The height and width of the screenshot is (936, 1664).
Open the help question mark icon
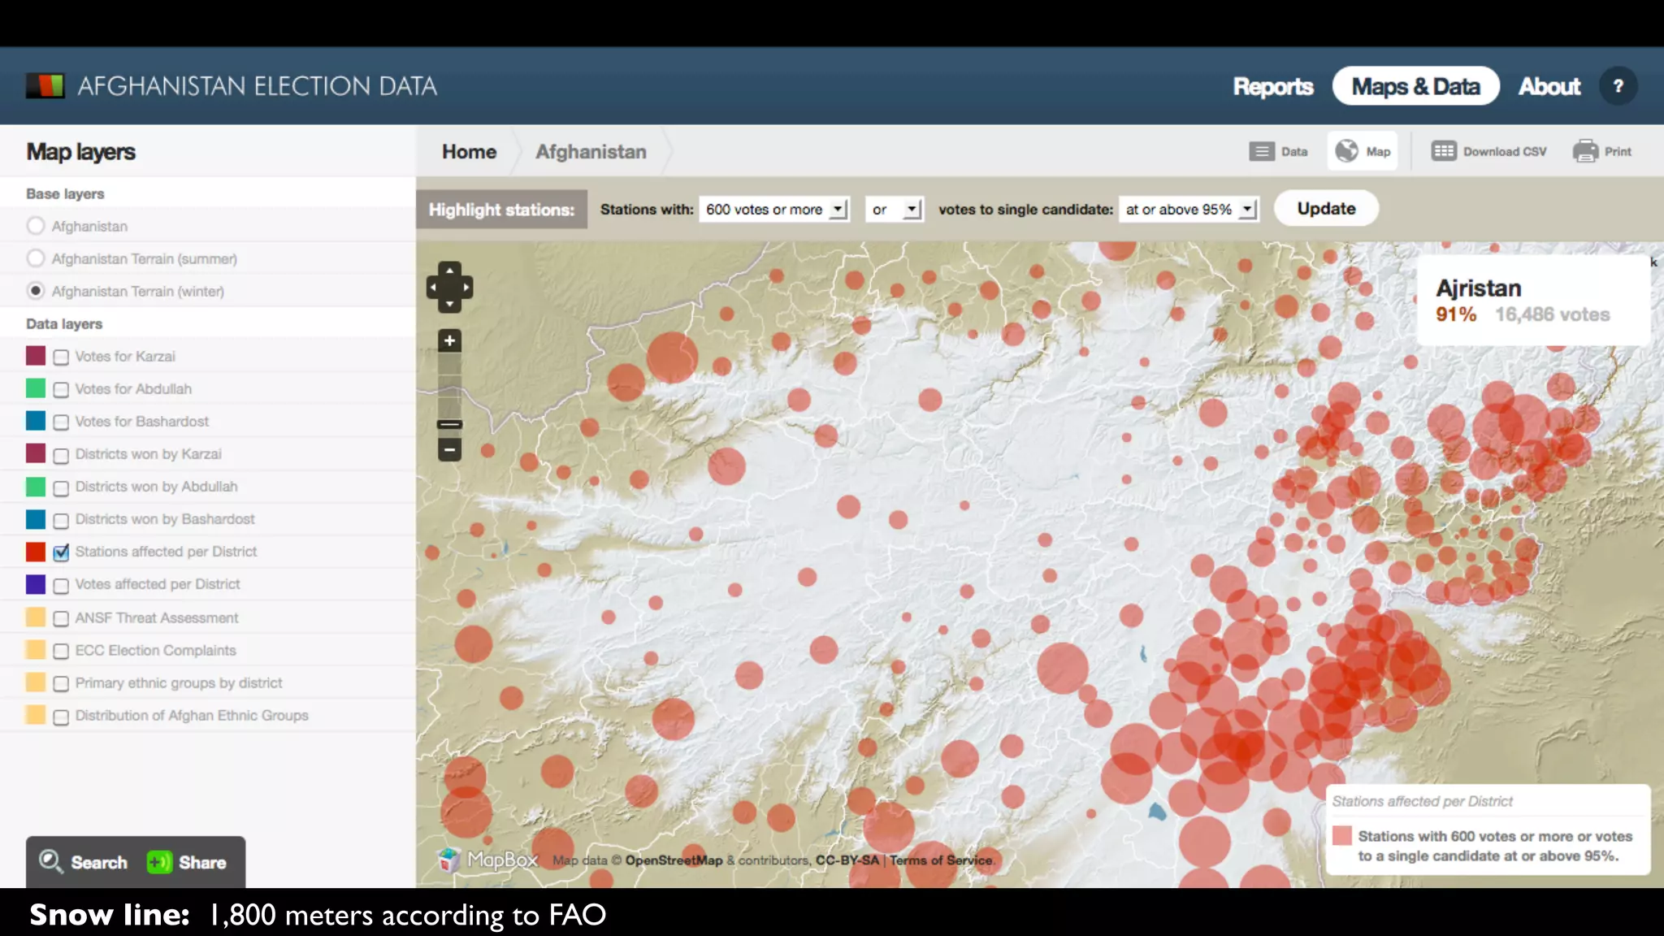point(1618,86)
